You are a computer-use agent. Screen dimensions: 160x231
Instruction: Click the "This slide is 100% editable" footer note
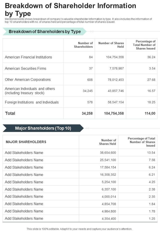click(79, 229)
